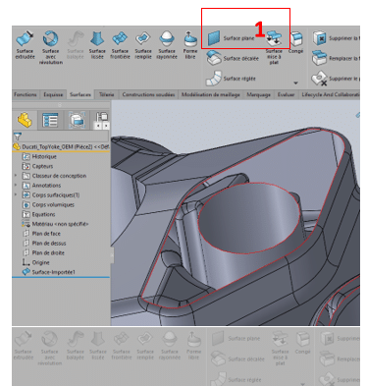Launch Forme libre tool in the top ribbon
The image size is (367, 386).
pos(190,45)
